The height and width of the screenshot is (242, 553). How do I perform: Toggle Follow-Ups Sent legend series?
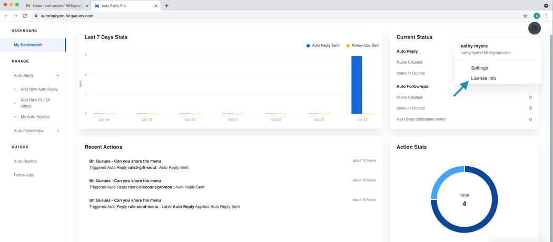(362, 45)
